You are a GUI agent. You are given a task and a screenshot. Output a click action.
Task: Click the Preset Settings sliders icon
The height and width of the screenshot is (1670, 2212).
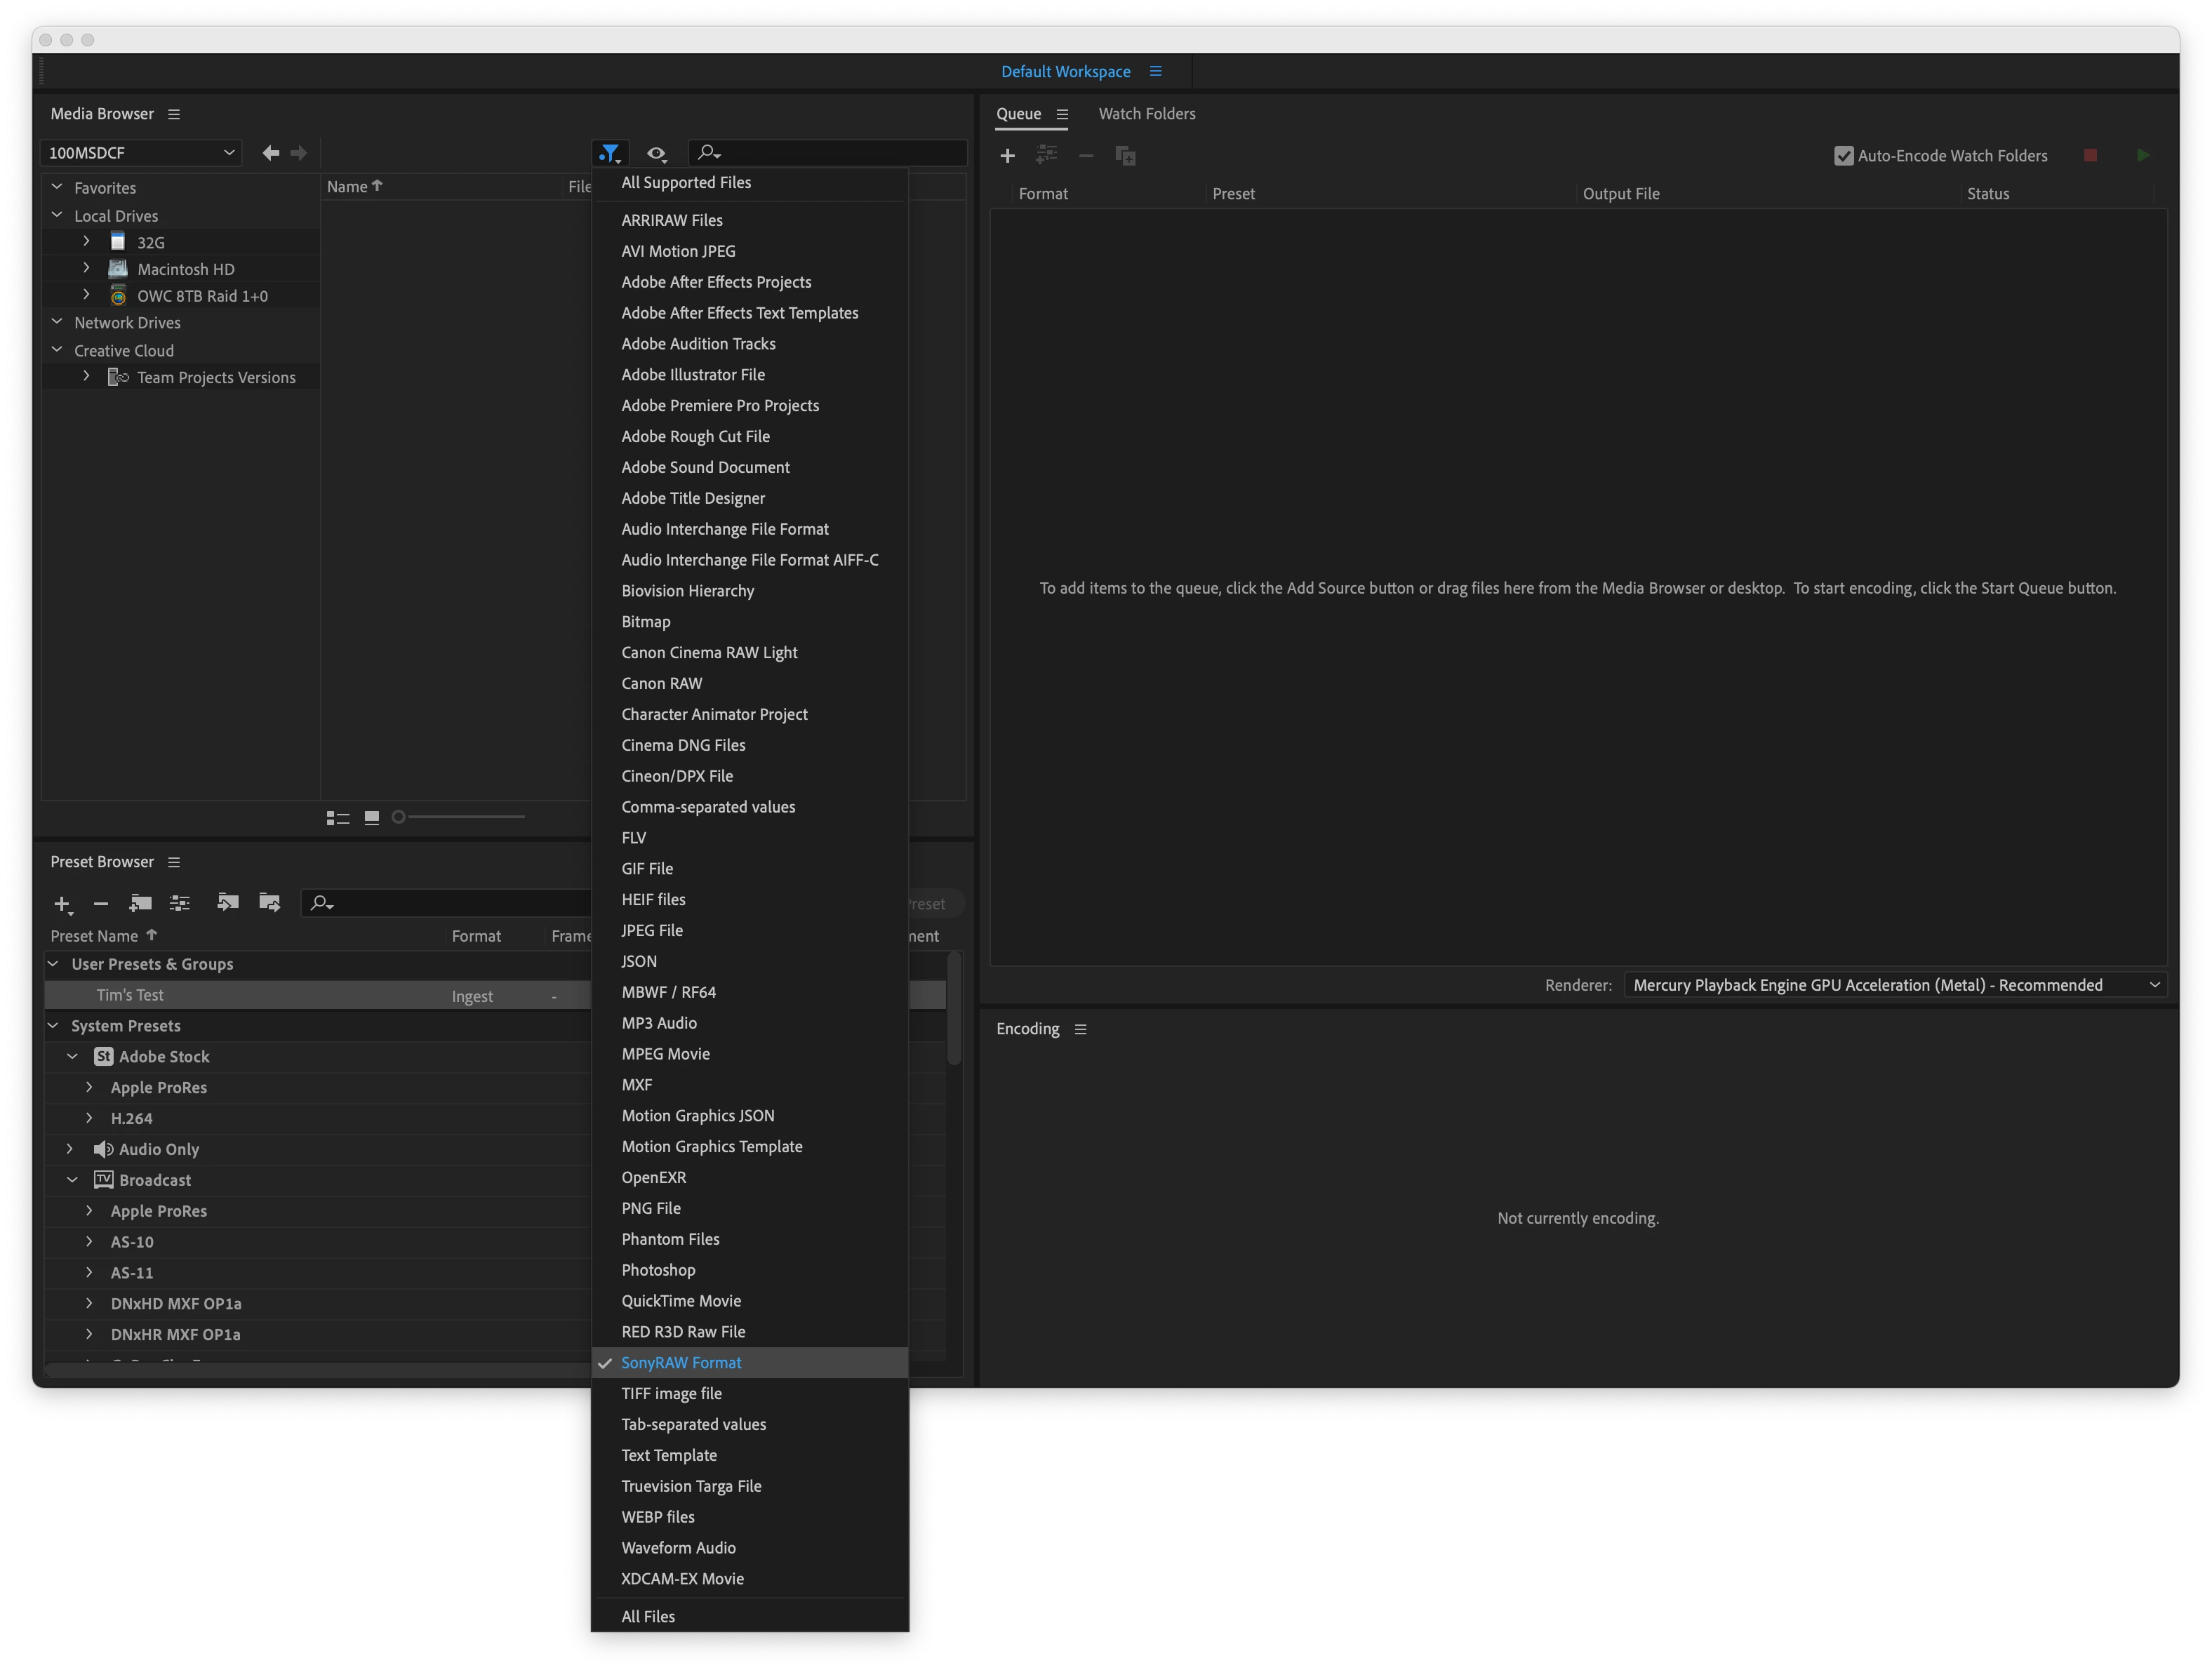(x=180, y=903)
